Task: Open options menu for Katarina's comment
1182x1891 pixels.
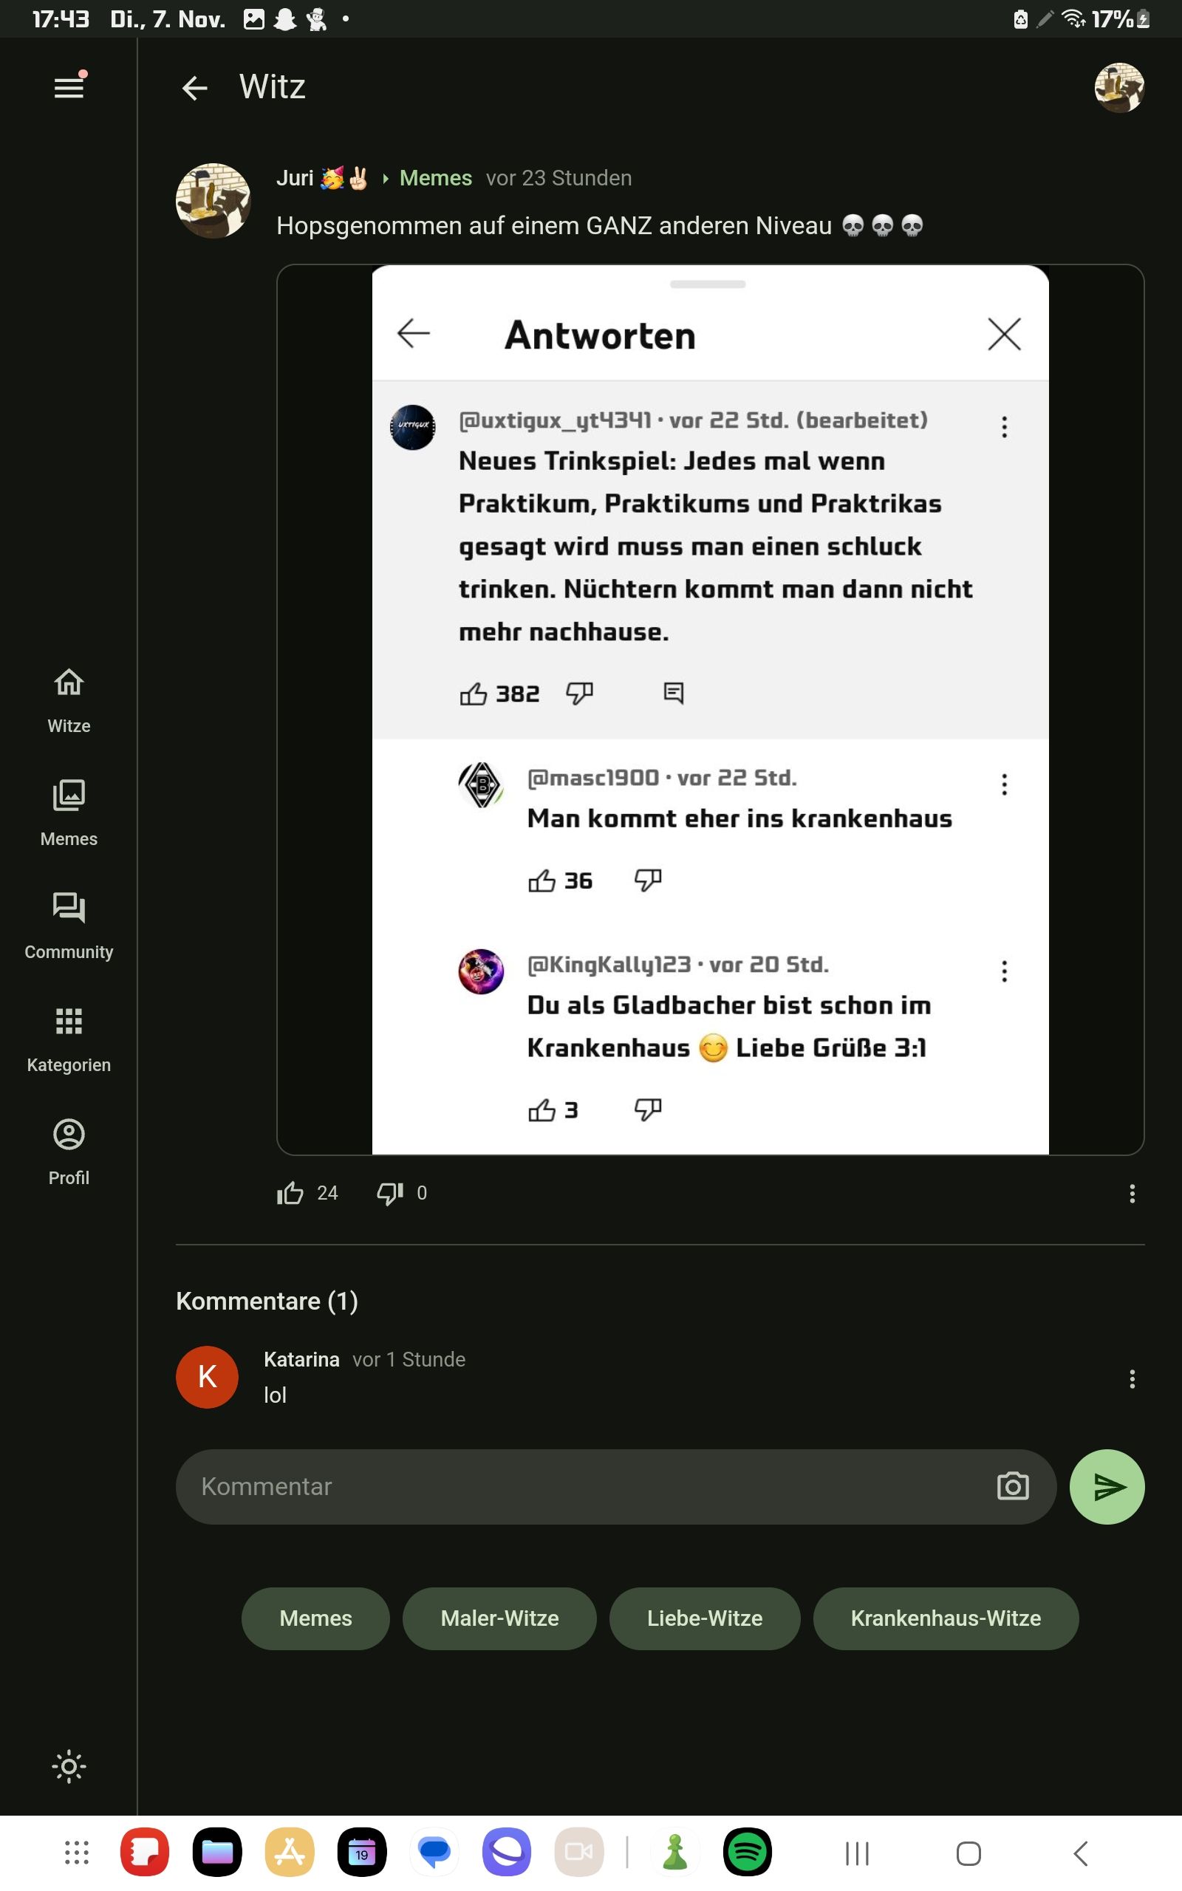Action: (1131, 1378)
